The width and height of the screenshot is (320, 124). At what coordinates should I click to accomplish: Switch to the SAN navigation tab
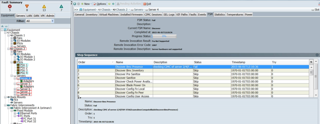point(36,16)
